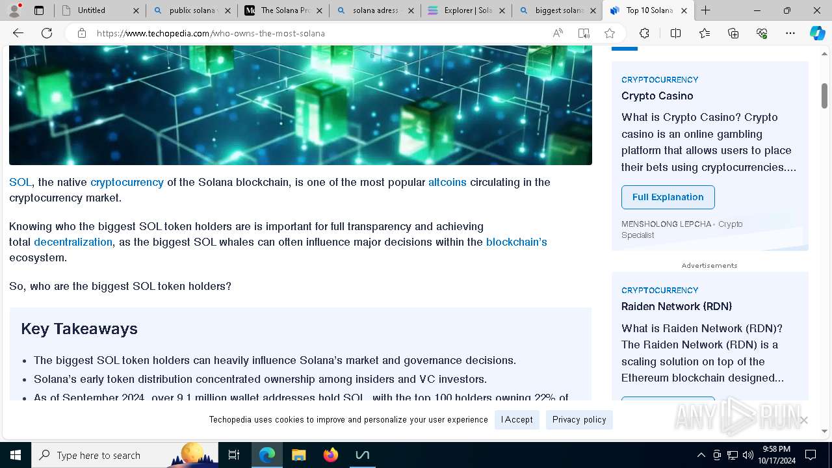Open the Favorites list icon
The width and height of the screenshot is (832, 468).
point(705,33)
